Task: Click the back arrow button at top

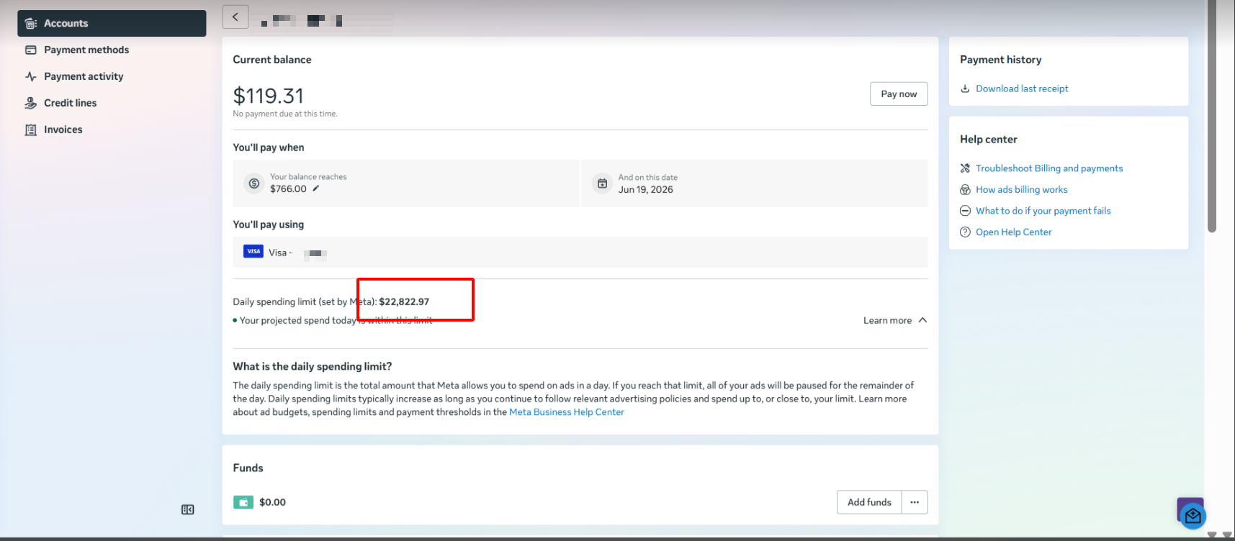Action: click(235, 17)
